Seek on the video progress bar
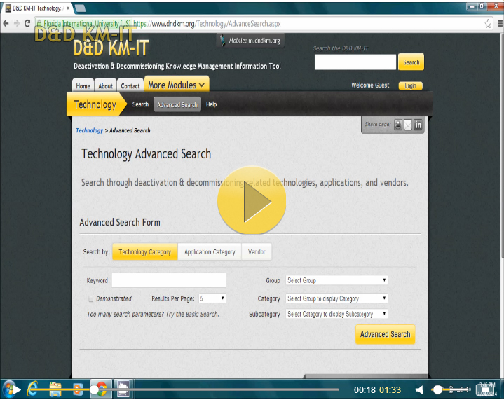Viewport: 504px width, 400px height. click(x=185, y=389)
